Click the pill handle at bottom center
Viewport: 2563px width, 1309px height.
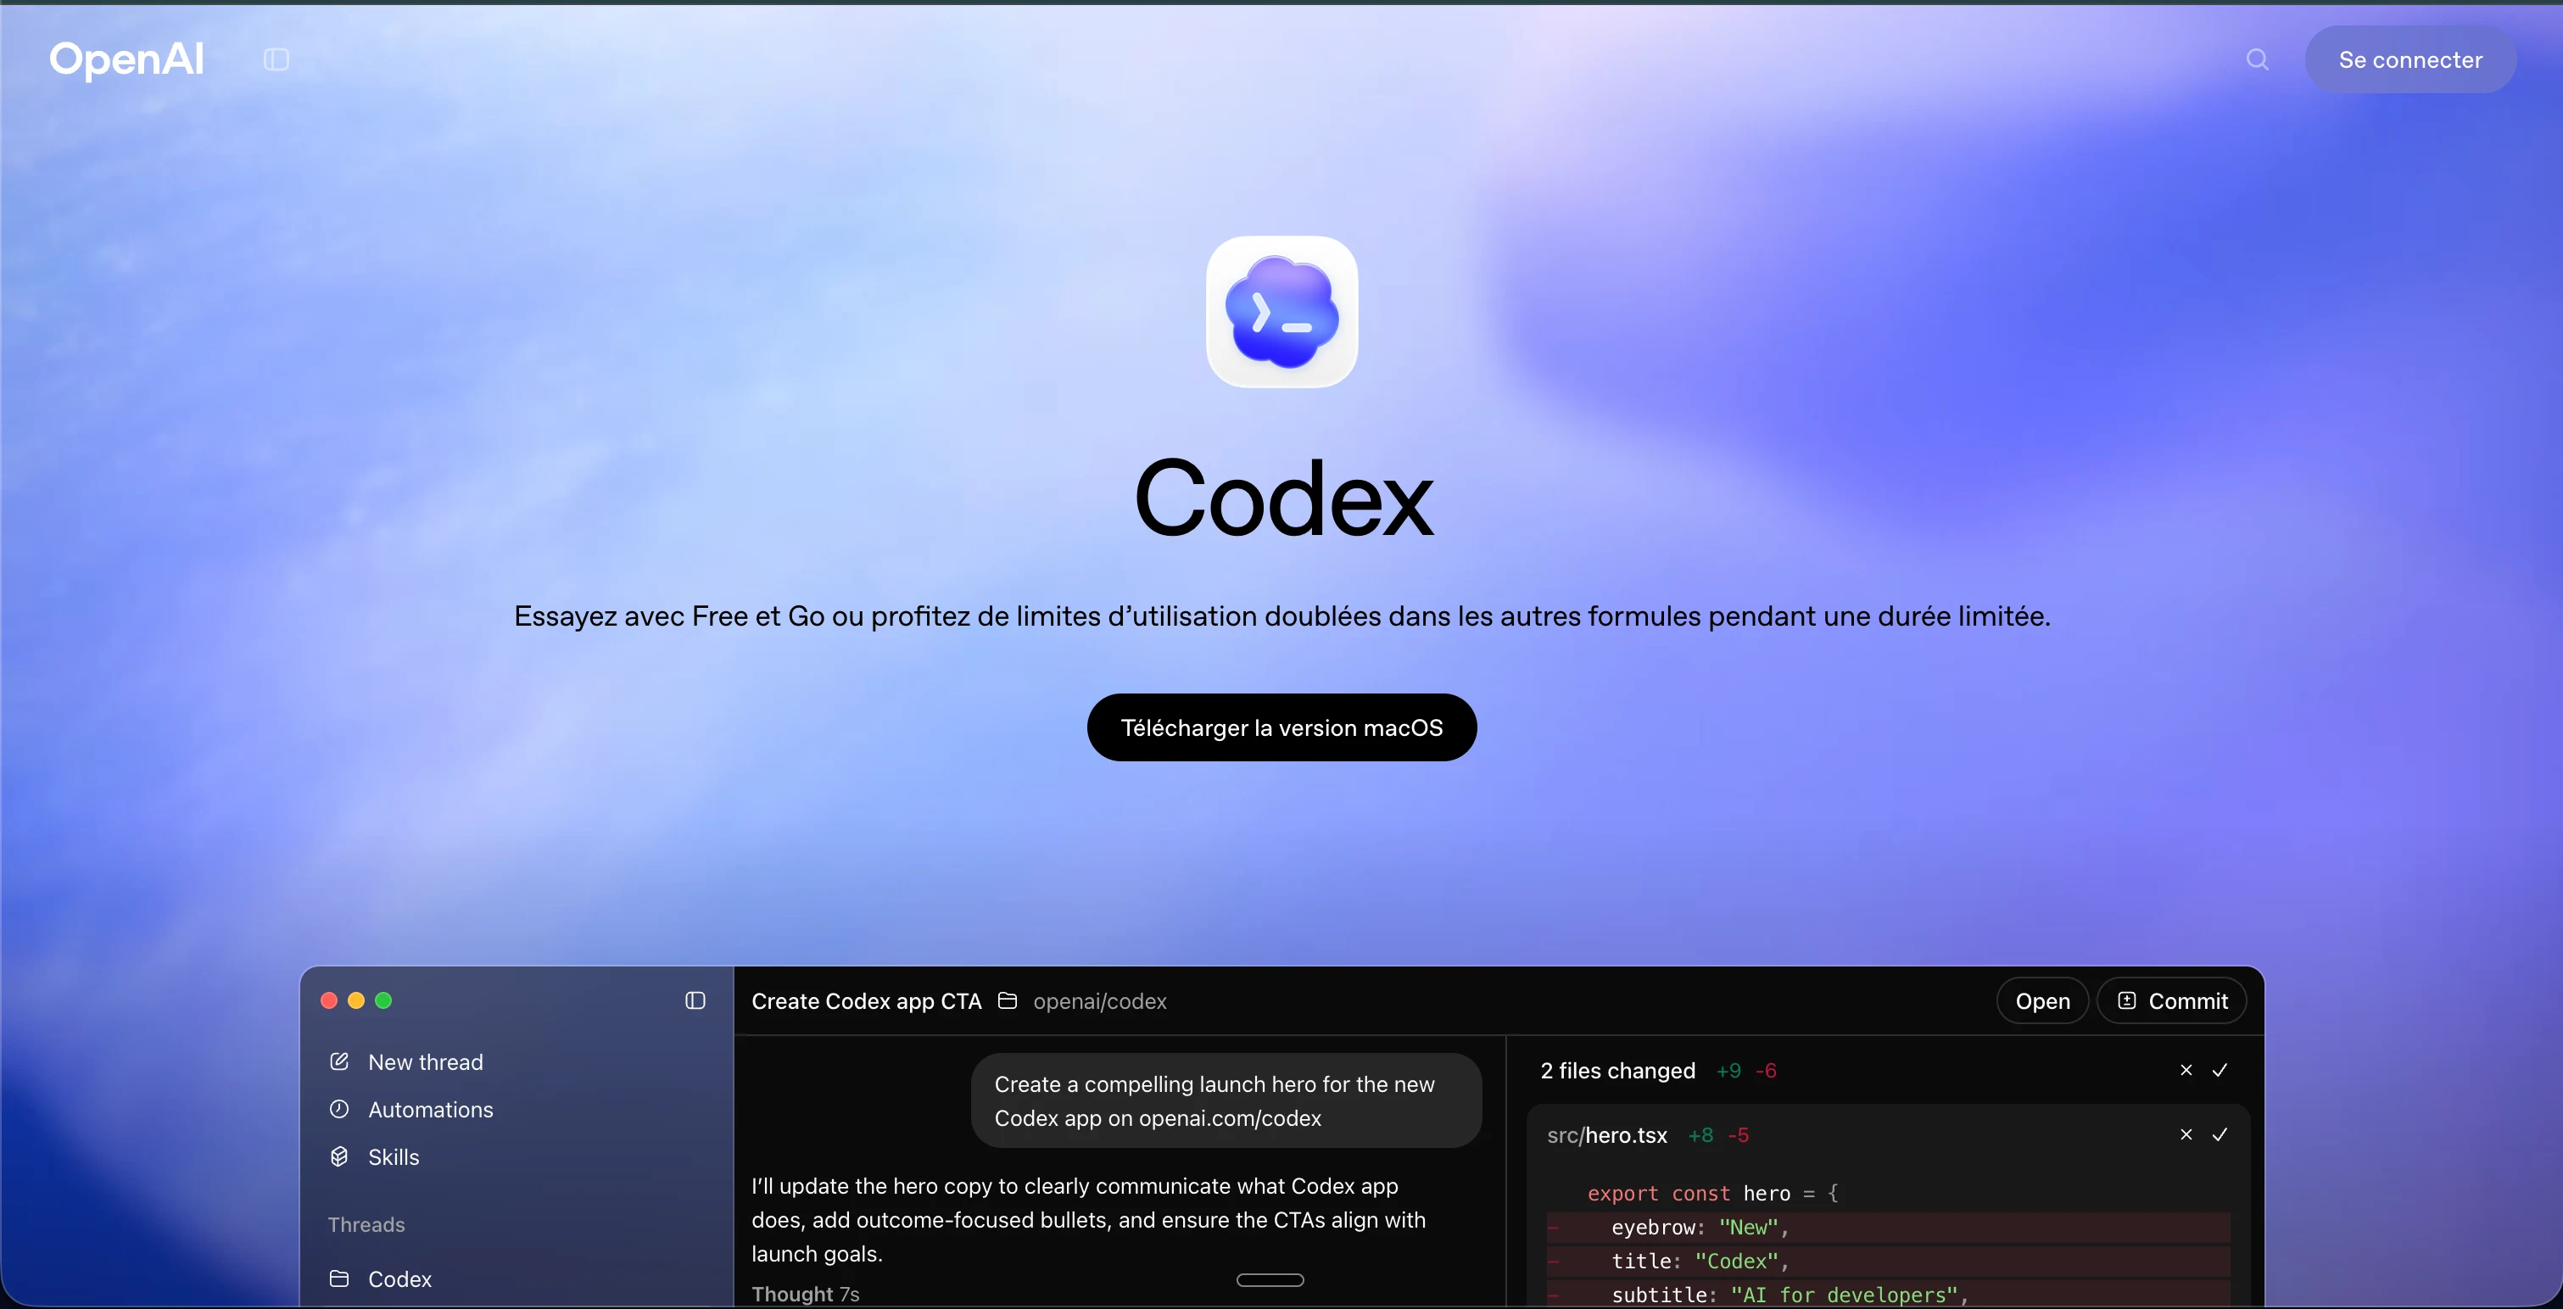coord(1270,1280)
